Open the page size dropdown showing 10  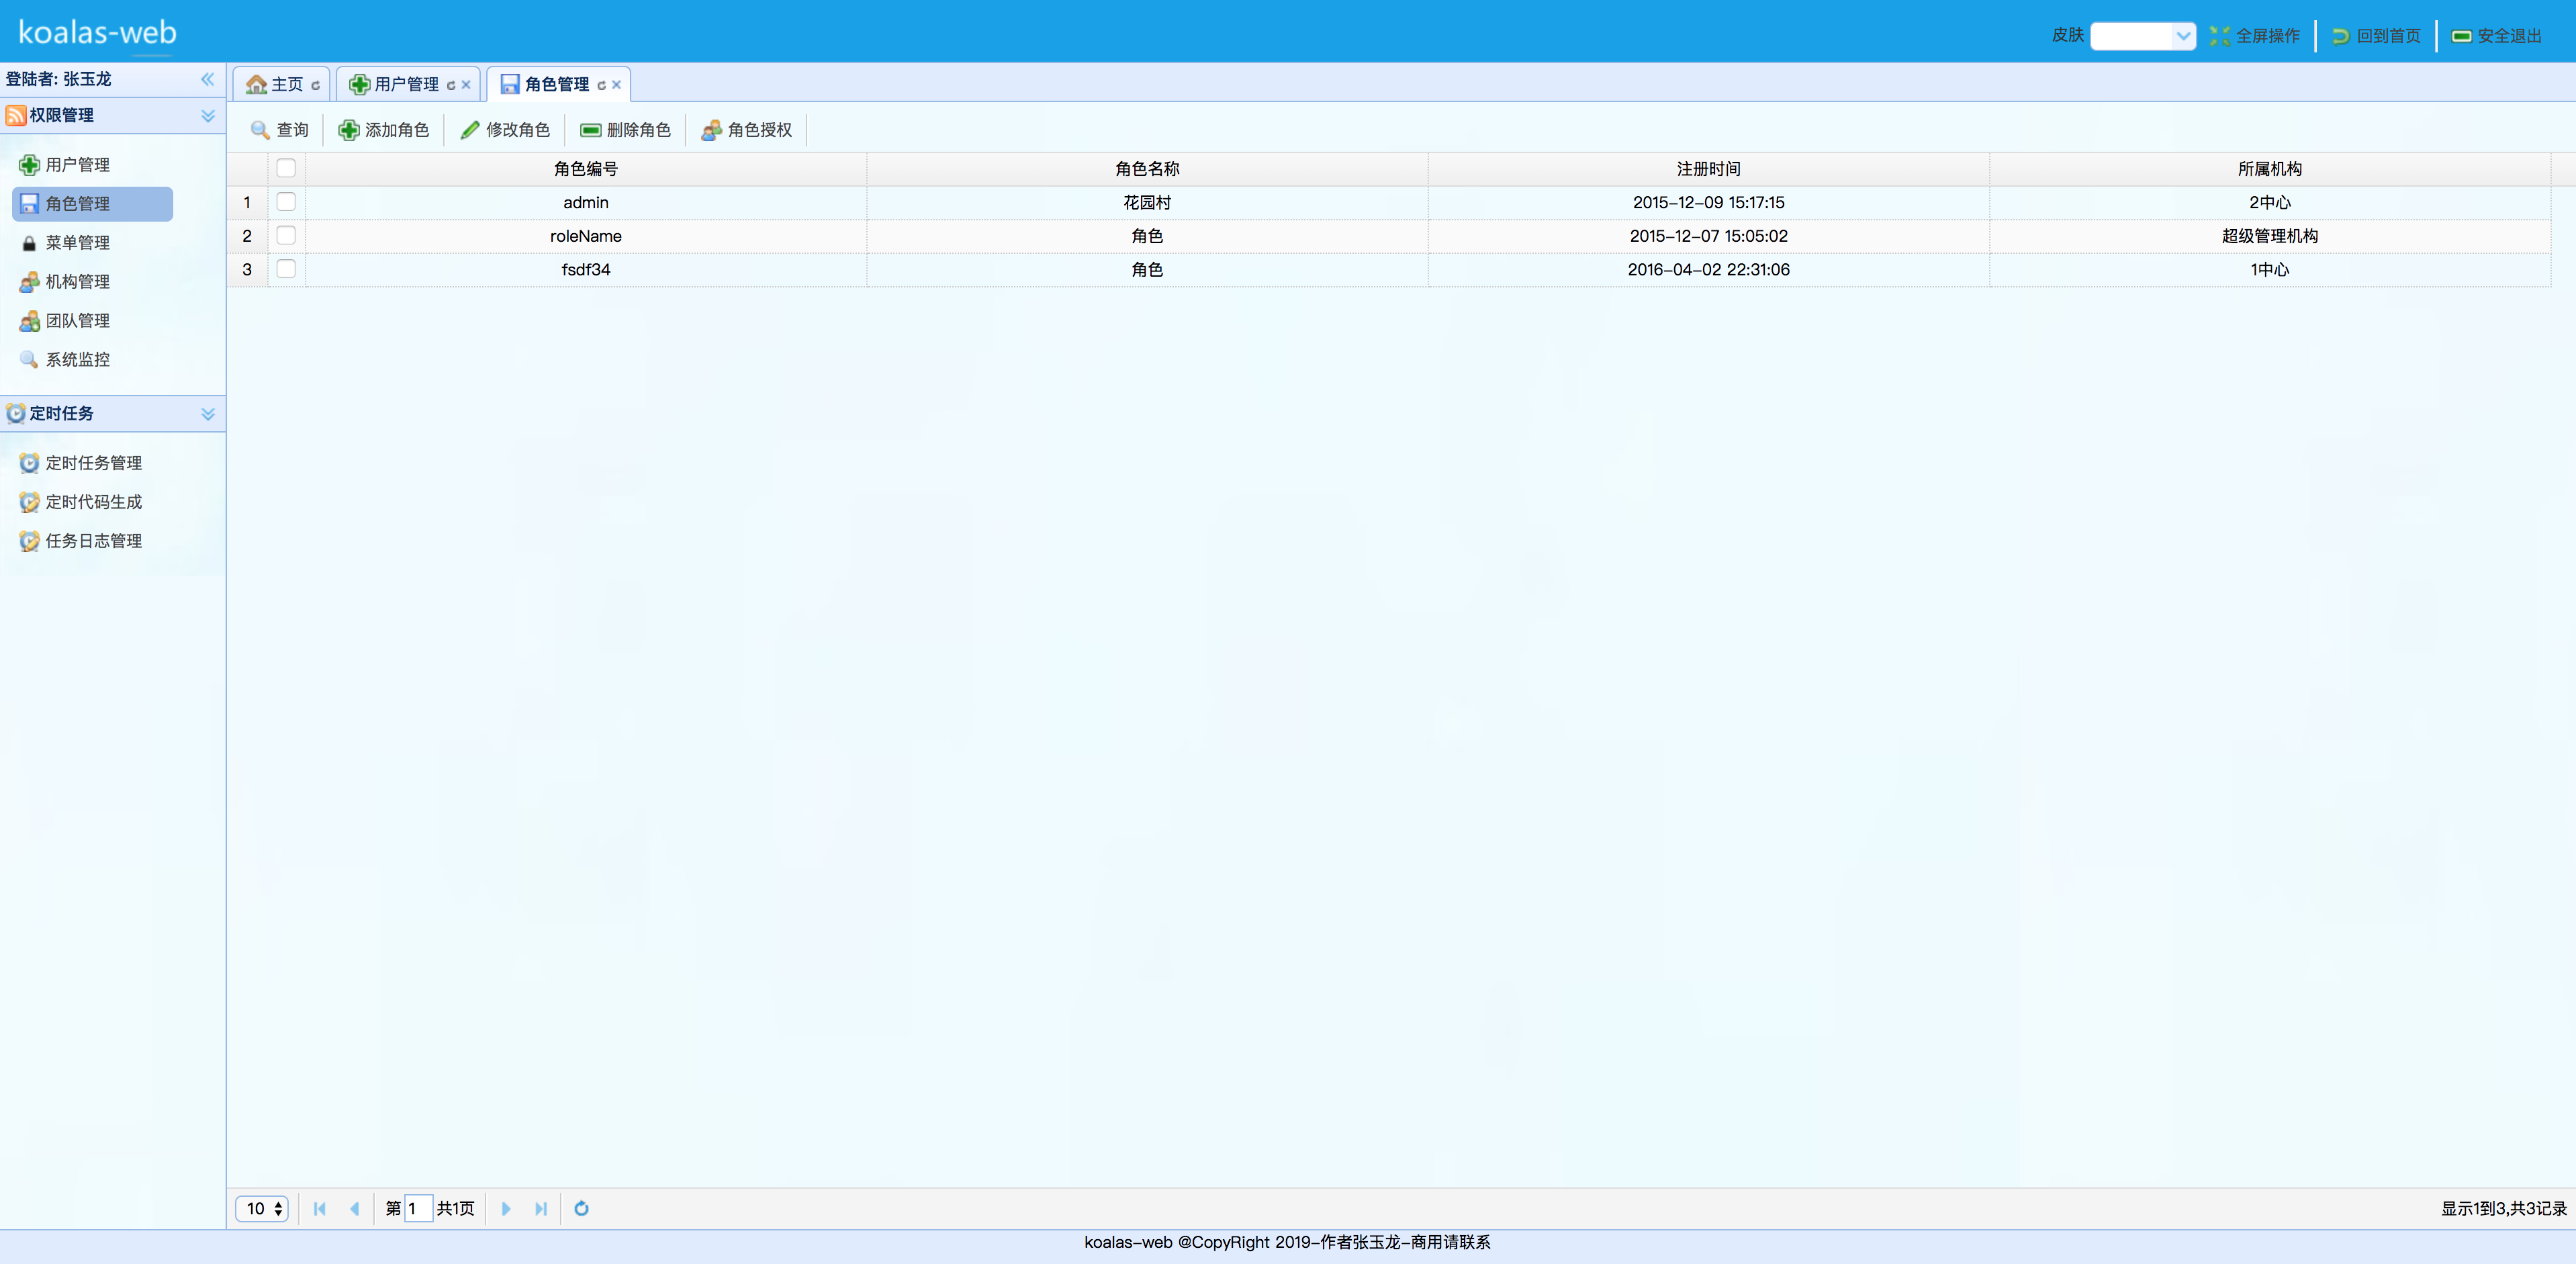click(262, 1209)
